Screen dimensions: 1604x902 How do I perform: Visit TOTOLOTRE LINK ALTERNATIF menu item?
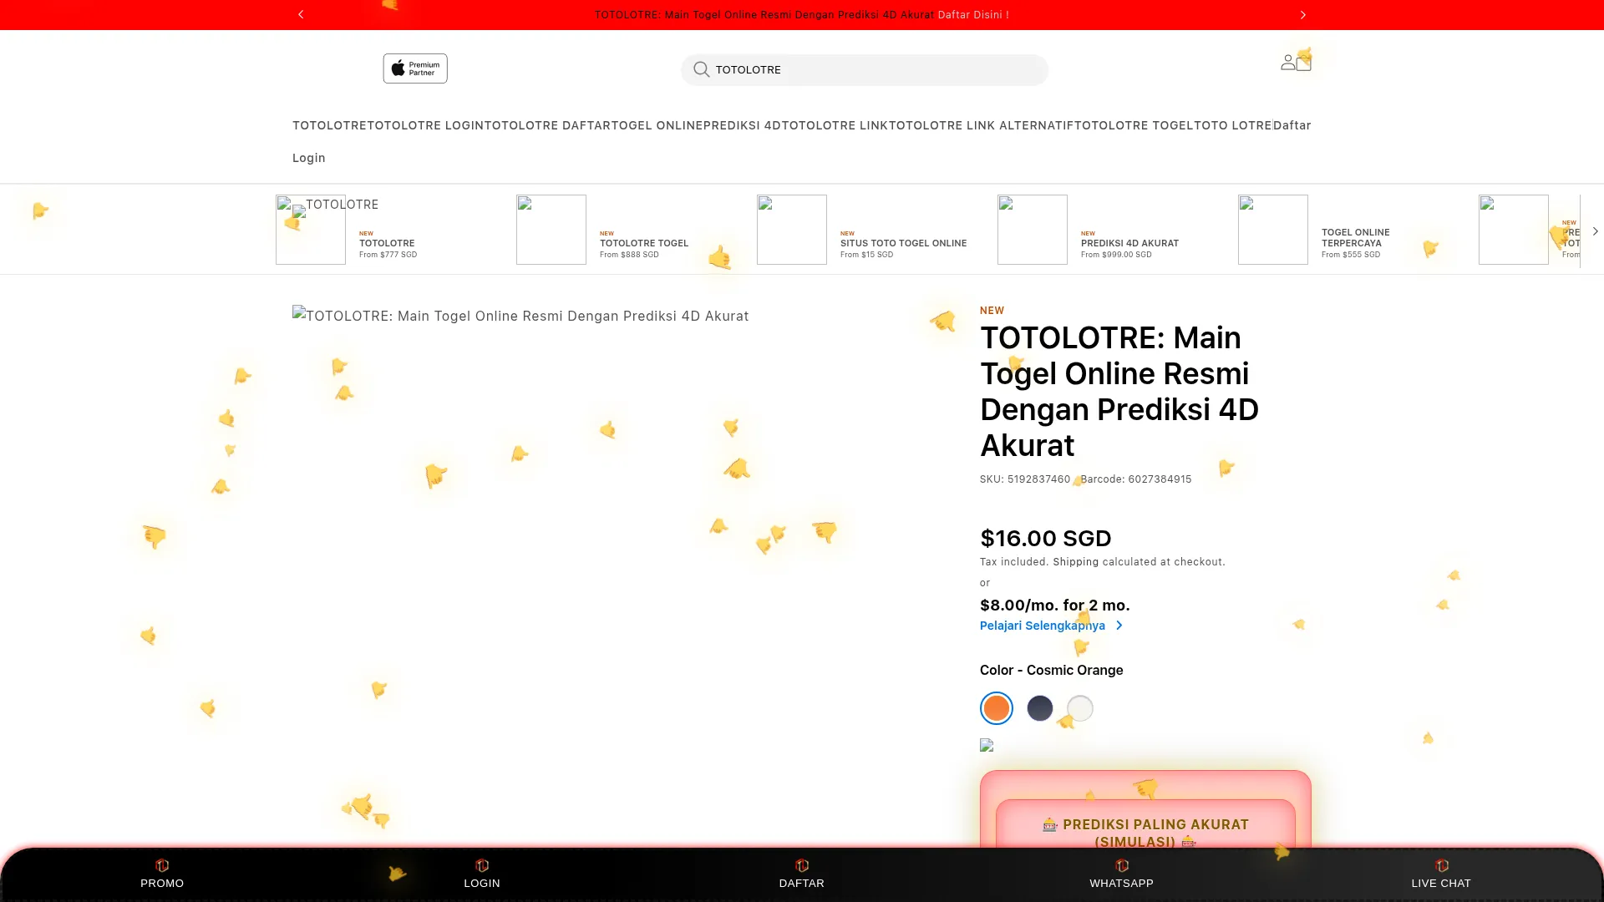982,125
